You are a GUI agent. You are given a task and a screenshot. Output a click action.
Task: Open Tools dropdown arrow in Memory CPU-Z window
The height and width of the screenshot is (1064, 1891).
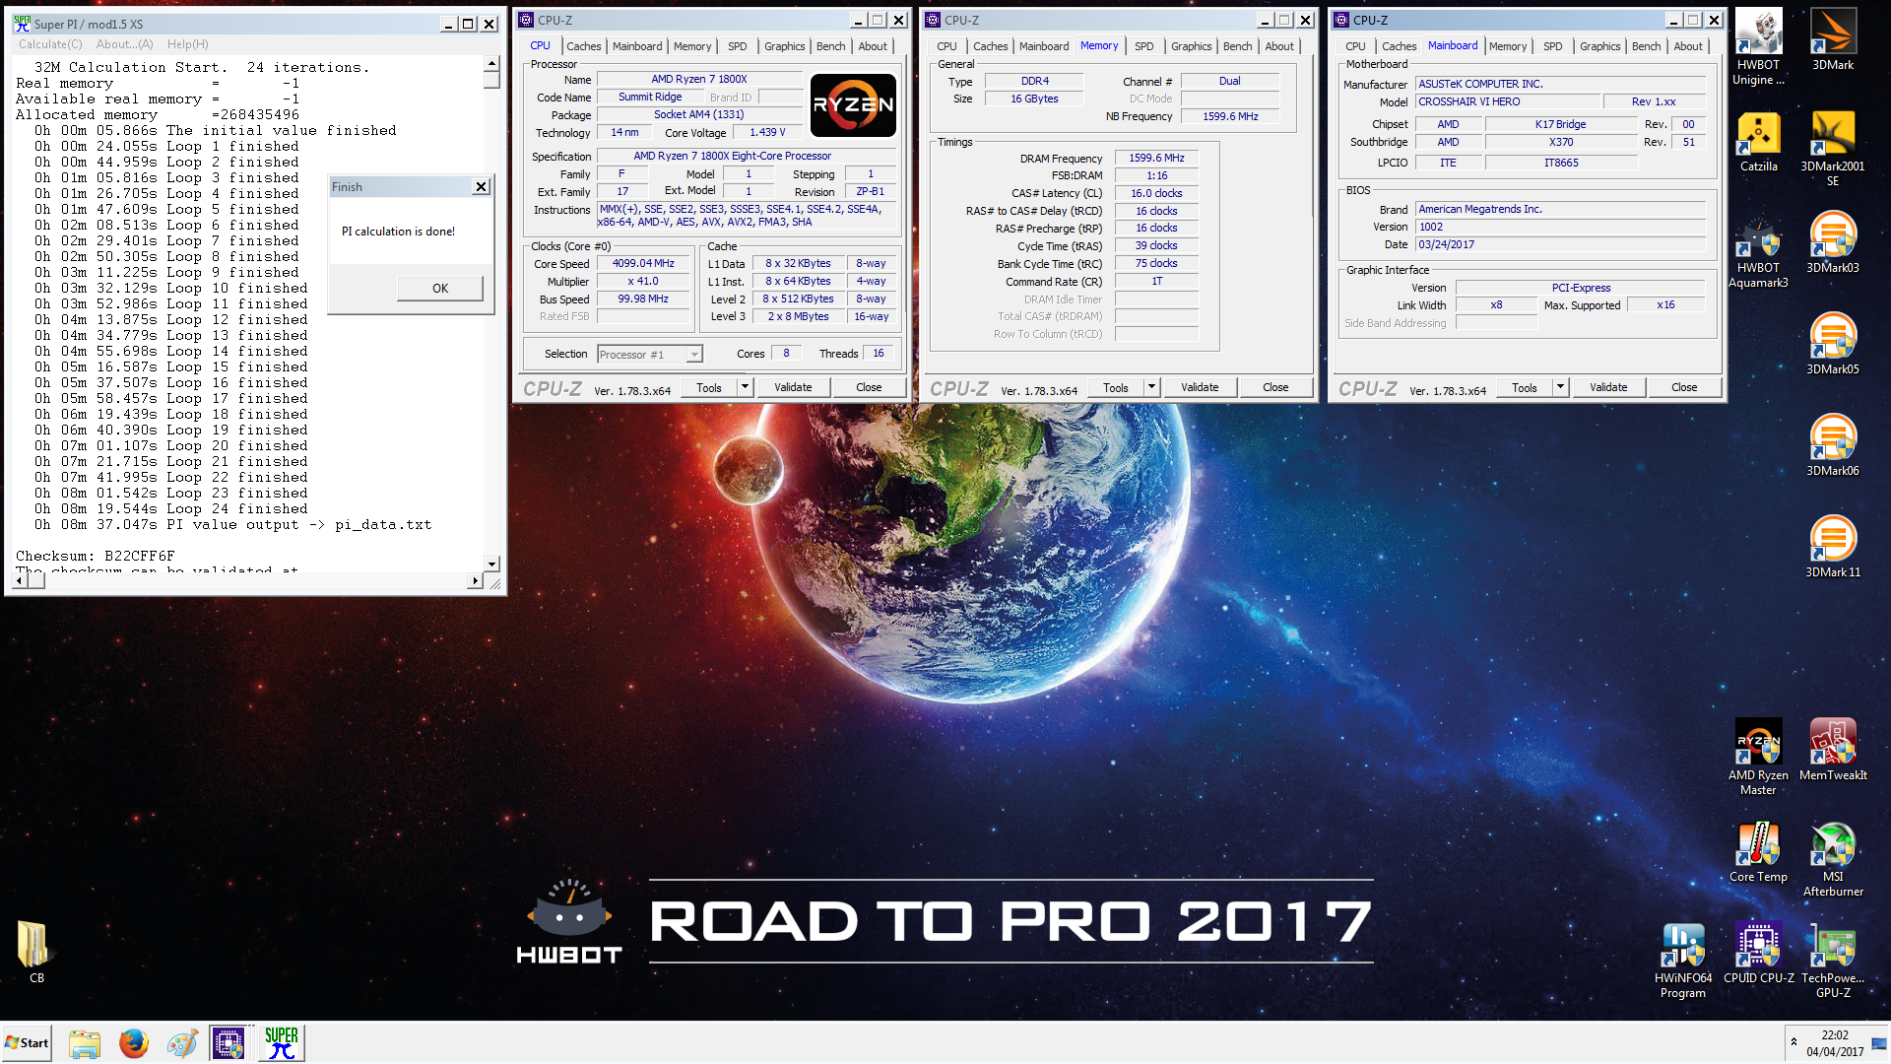pos(1152,387)
